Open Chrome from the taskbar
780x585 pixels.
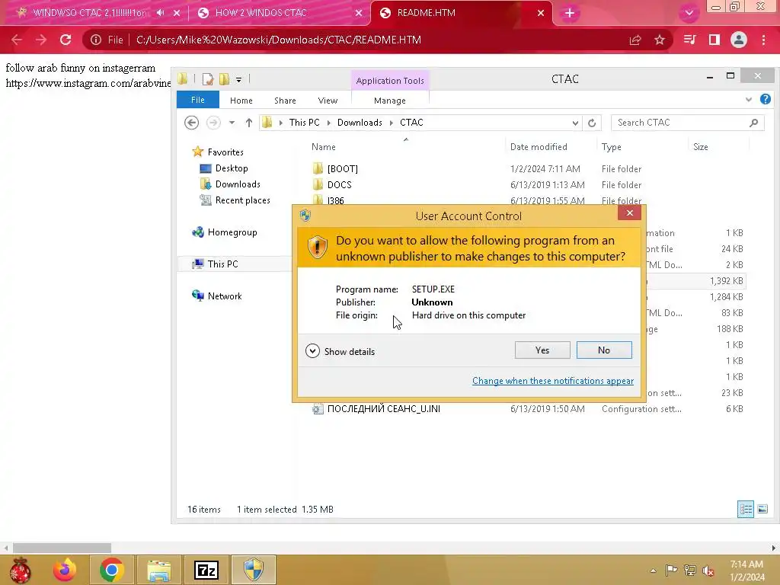(x=111, y=570)
